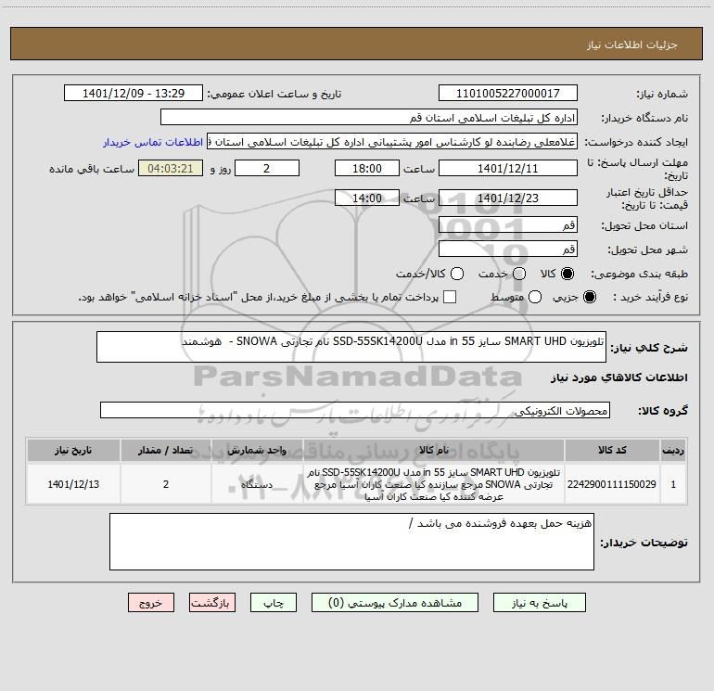
Task: Select the جزیی purchase type radio
Action: [x=589, y=298]
